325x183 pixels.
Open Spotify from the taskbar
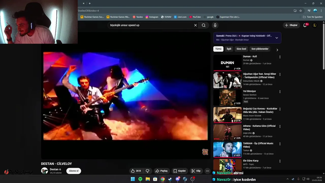pos(140,179)
